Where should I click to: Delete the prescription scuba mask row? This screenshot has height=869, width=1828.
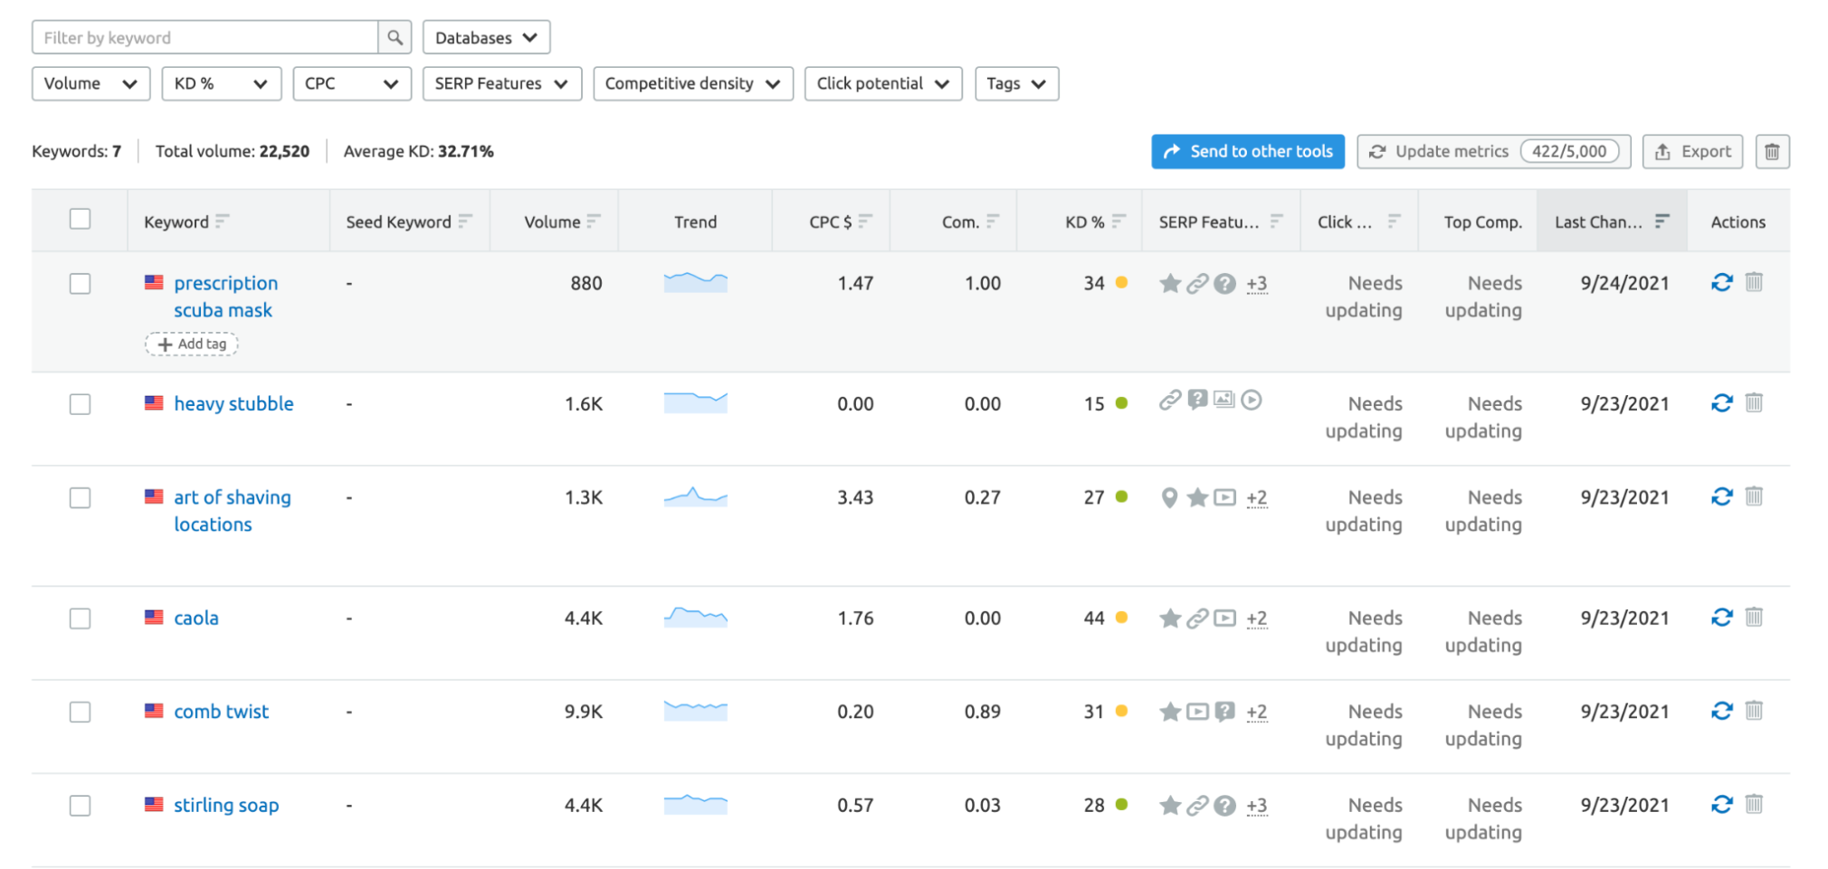1754,282
